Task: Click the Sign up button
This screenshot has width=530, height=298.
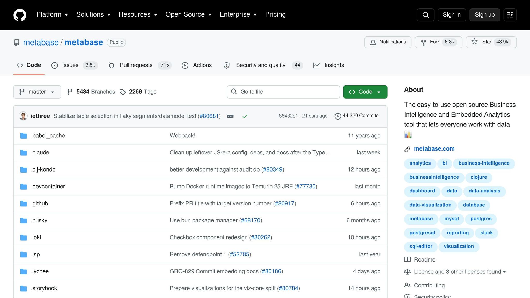Action: point(485,15)
